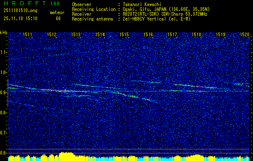Click the 1.1 frequency axis label
Screen dimensions: 253x161
click(x=4, y=52)
